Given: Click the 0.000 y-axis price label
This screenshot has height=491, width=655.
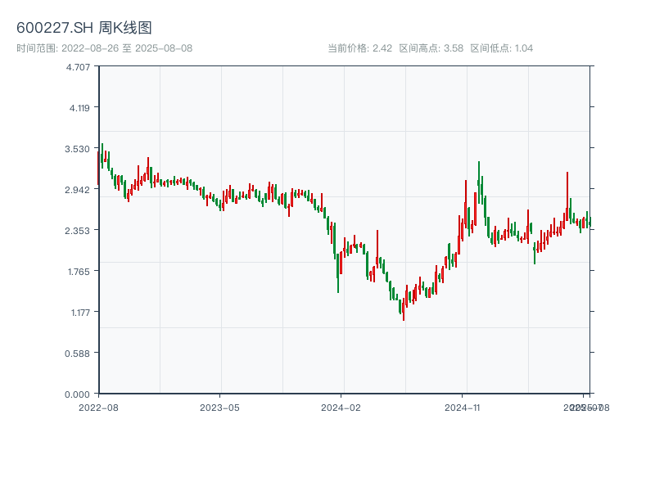Looking at the screenshot, I should click(x=79, y=394).
